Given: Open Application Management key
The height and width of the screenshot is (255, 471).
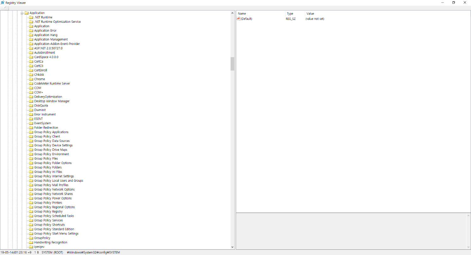Looking at the screenshot, I should point(51,39).
